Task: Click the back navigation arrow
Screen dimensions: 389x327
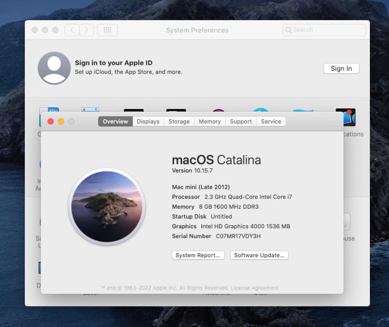Action: (72, 30)
